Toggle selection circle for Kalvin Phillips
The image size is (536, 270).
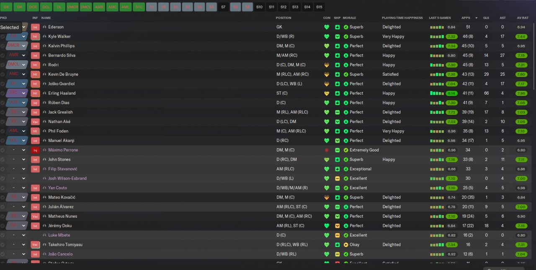coord(3,46)
